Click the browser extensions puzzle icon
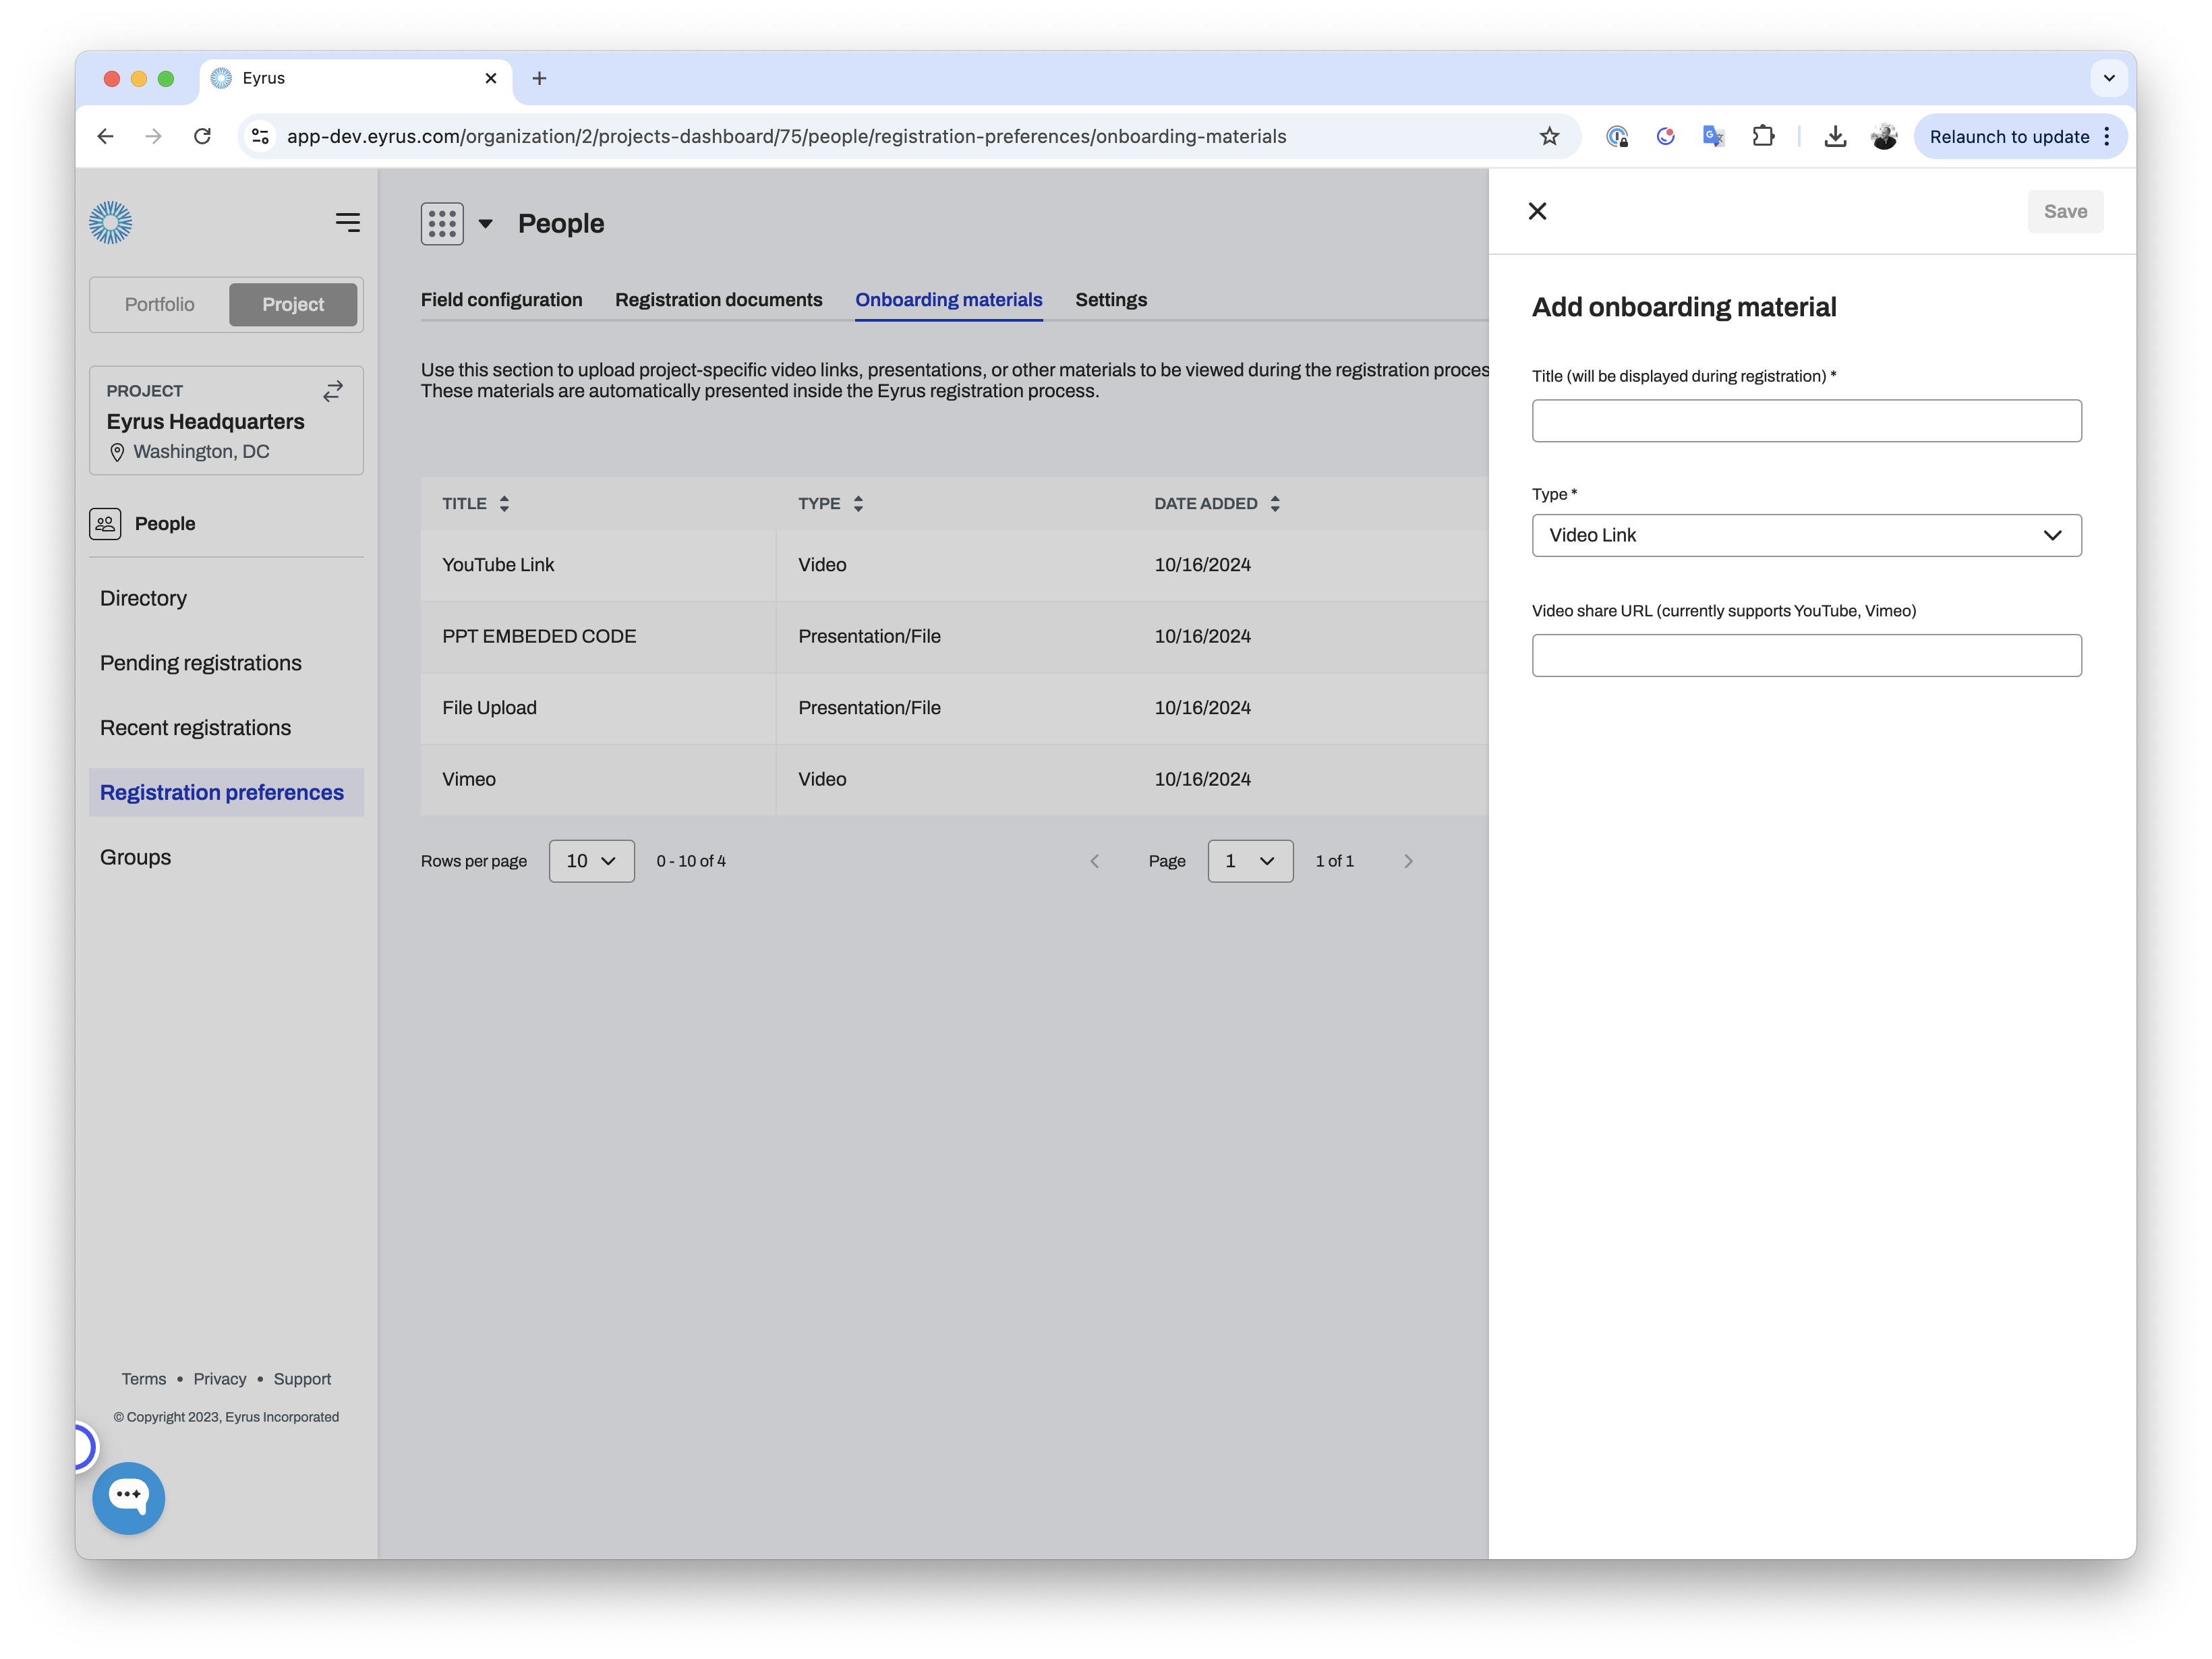The width and height of the screenshot is (2212, 1659). 1764,136
